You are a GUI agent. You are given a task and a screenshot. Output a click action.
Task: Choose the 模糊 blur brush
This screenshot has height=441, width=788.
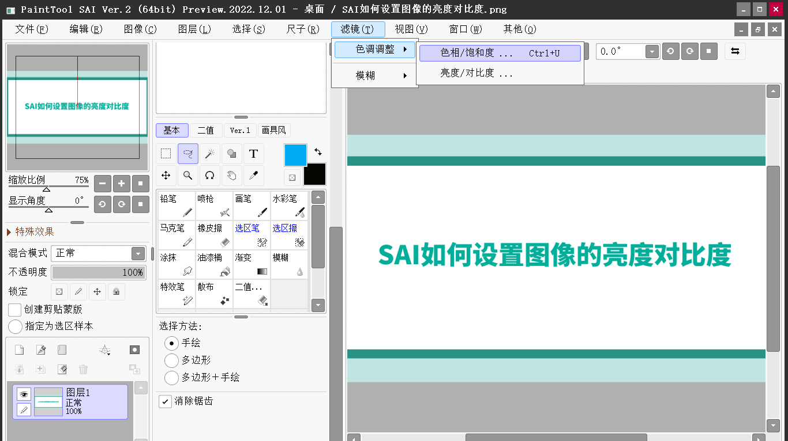(x=289, y=264)
